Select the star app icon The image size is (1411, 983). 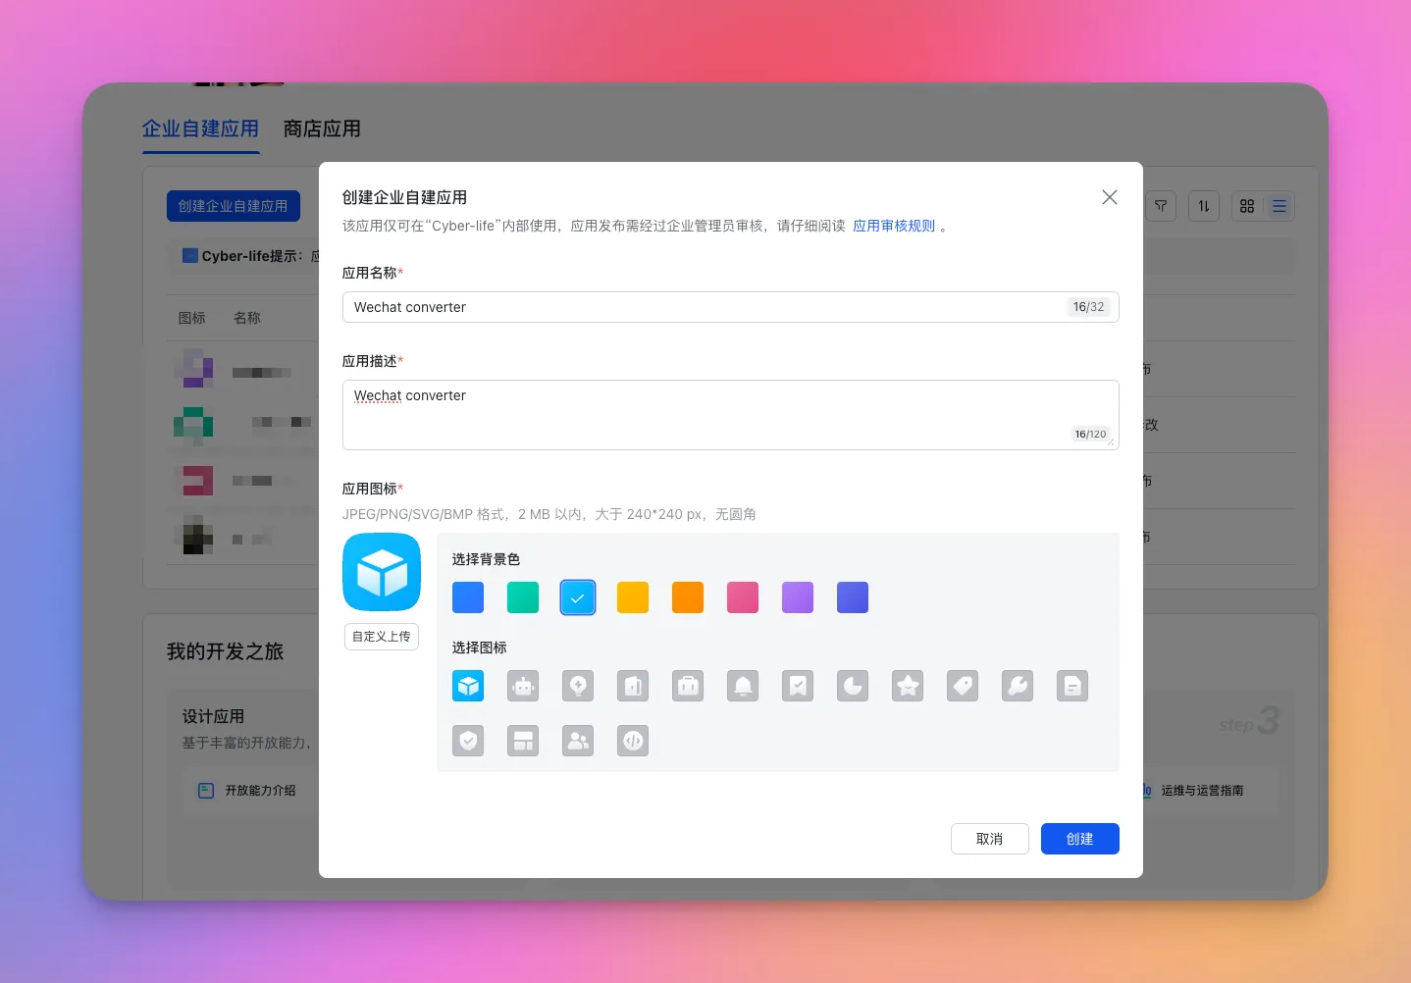pos(908,686)
